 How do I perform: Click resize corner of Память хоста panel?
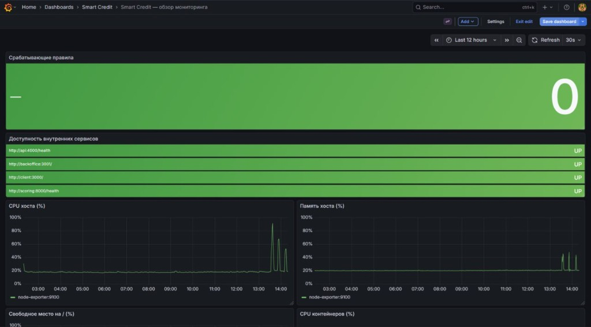coord(583,303)
